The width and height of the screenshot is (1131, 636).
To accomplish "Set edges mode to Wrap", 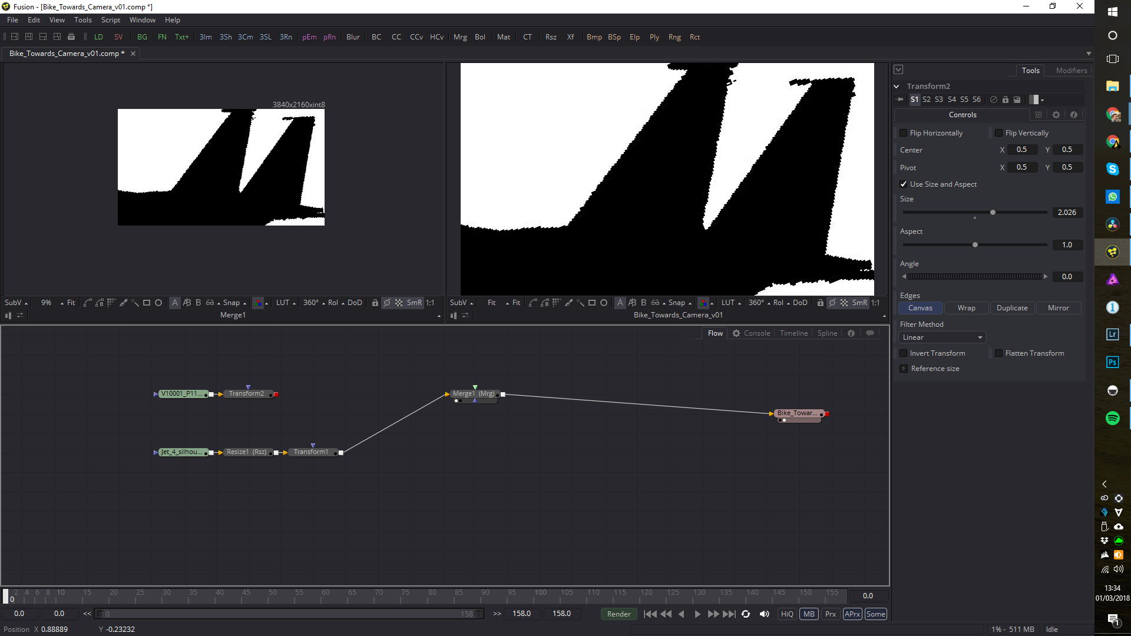I will (966, 308).
